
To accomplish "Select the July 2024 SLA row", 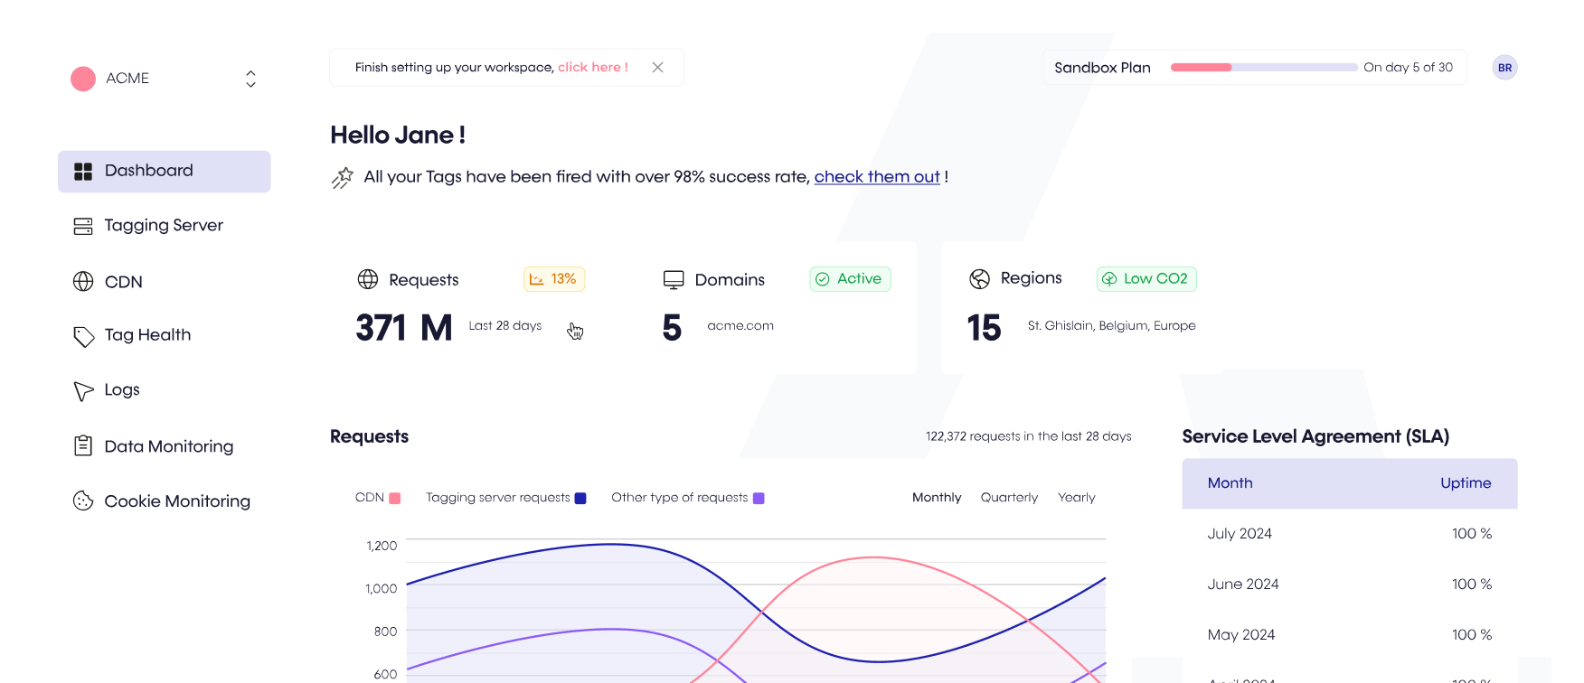I will point(1350,534).
